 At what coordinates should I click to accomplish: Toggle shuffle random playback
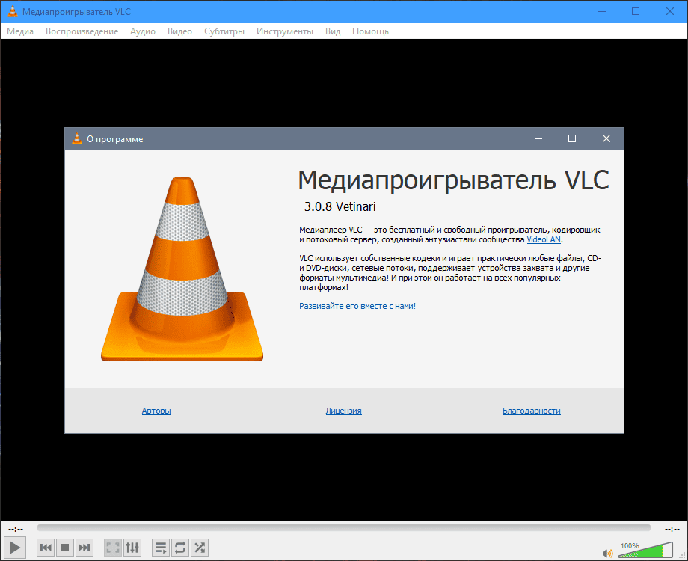point(200,548)
